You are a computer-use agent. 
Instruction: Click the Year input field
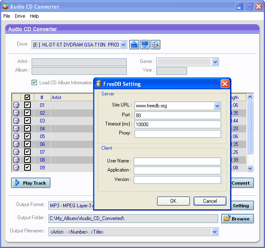[171, 71]
